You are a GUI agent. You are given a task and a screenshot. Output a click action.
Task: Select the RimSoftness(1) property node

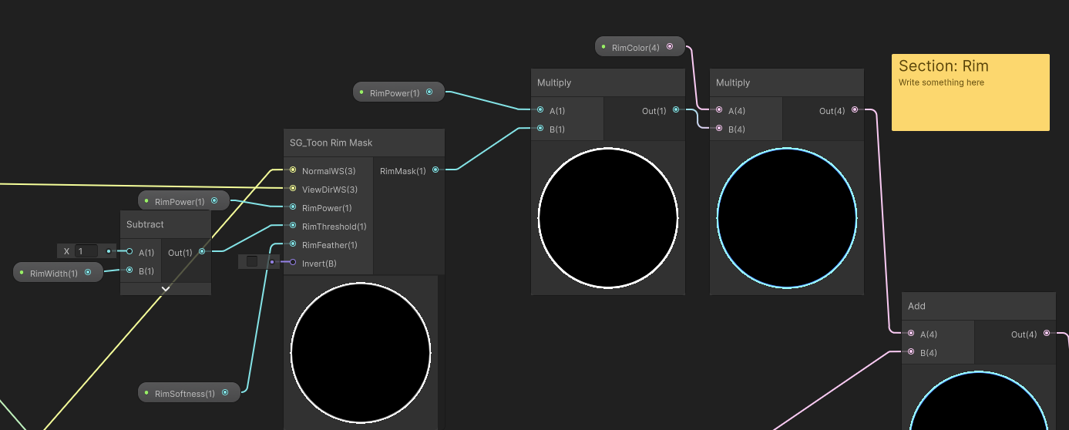point(189,392)
